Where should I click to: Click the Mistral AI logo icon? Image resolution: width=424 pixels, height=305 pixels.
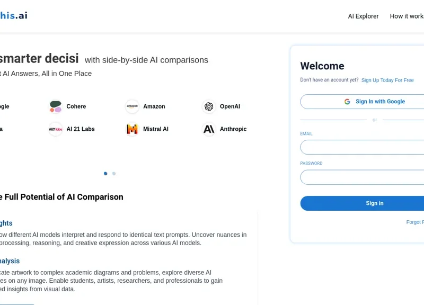(x=132, y=129)
